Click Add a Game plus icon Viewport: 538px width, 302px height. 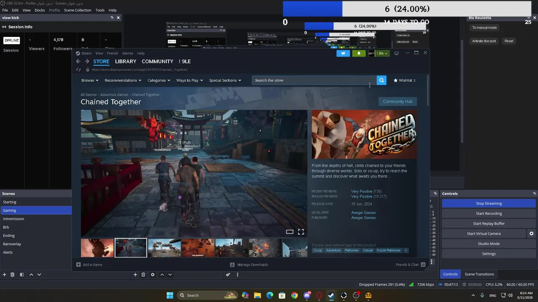[78, 265]
